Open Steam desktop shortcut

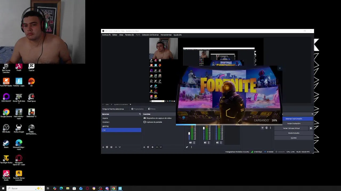[x=6, y=144]
